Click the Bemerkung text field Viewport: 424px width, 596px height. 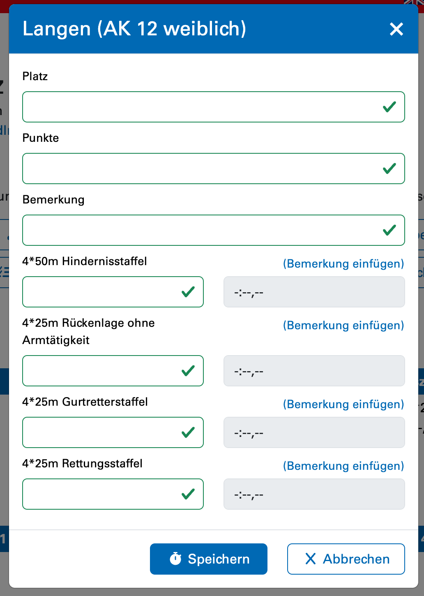pyautogui.click(x=201, y=230)
